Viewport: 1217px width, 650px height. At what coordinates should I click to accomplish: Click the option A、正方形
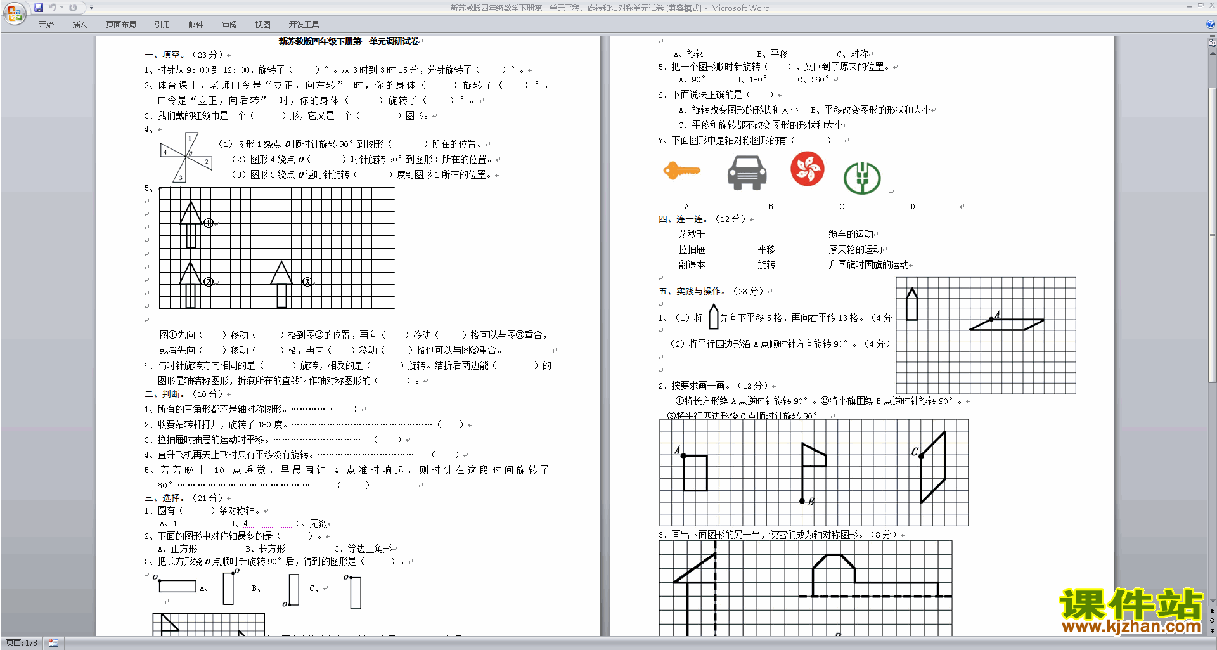177,549
